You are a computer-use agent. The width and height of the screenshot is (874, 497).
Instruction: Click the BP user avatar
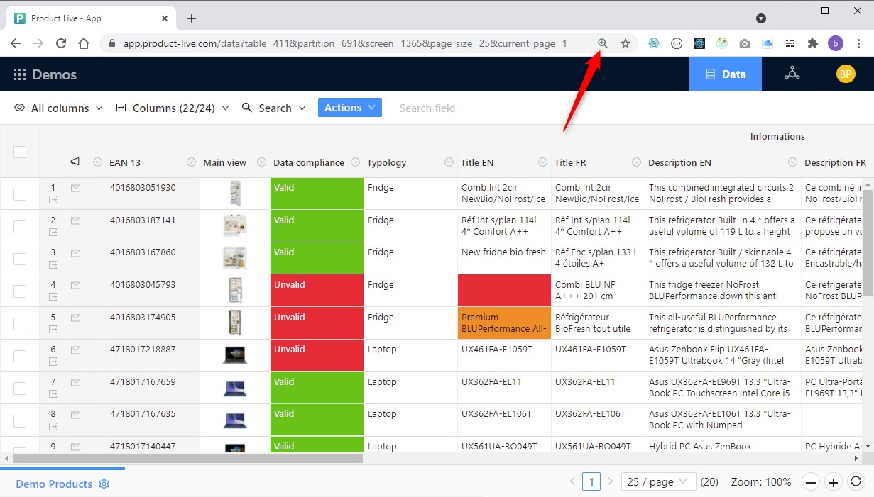tap(845, 74)
